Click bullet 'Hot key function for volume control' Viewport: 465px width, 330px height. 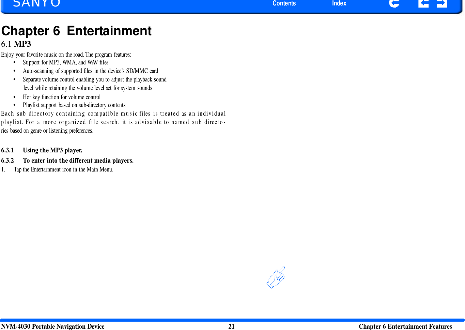point(62,97)
